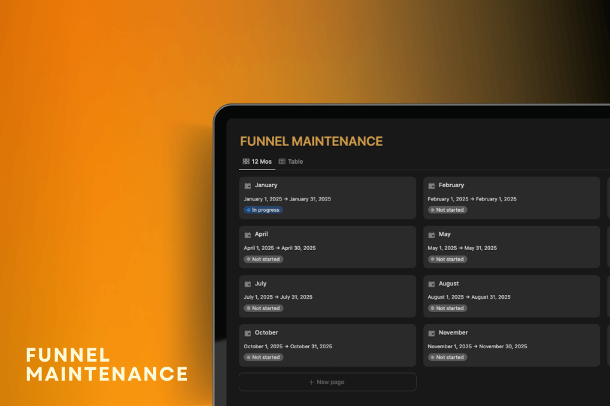This screenshot has width=610, height=406.
Task: Click the January calendar icon
Action: [x=248, y=186]
